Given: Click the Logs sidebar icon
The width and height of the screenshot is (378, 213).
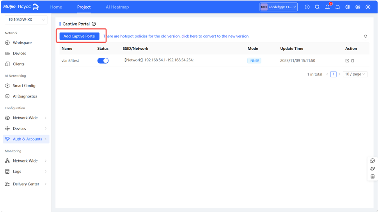Looking at the screenshot, I should coord(7,171).
